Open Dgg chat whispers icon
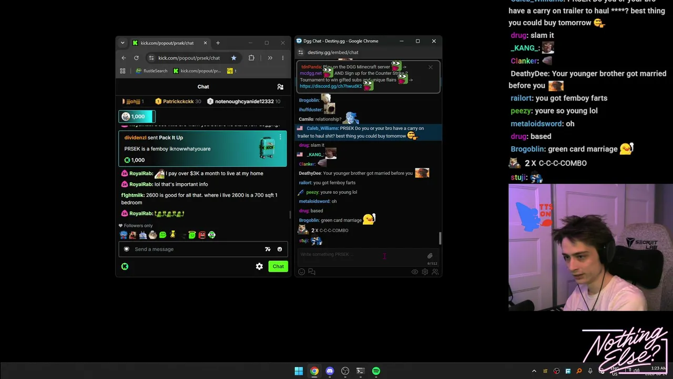Viewport: 673px width, 379px height. [312, 272]
